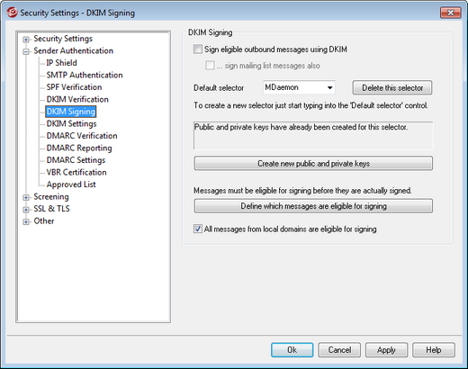Open Define which messages are eligible for signing
468x369 pixels.
(313, 206)
